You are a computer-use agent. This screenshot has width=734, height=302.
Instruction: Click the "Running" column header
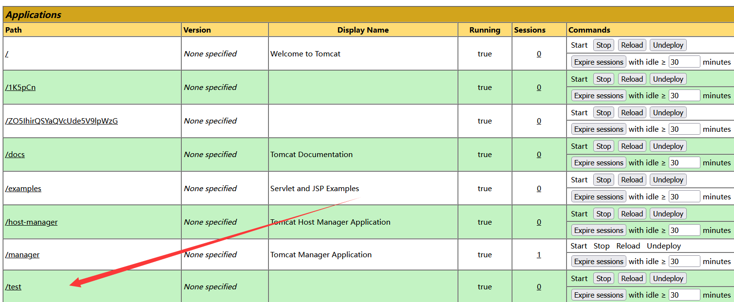485,30
